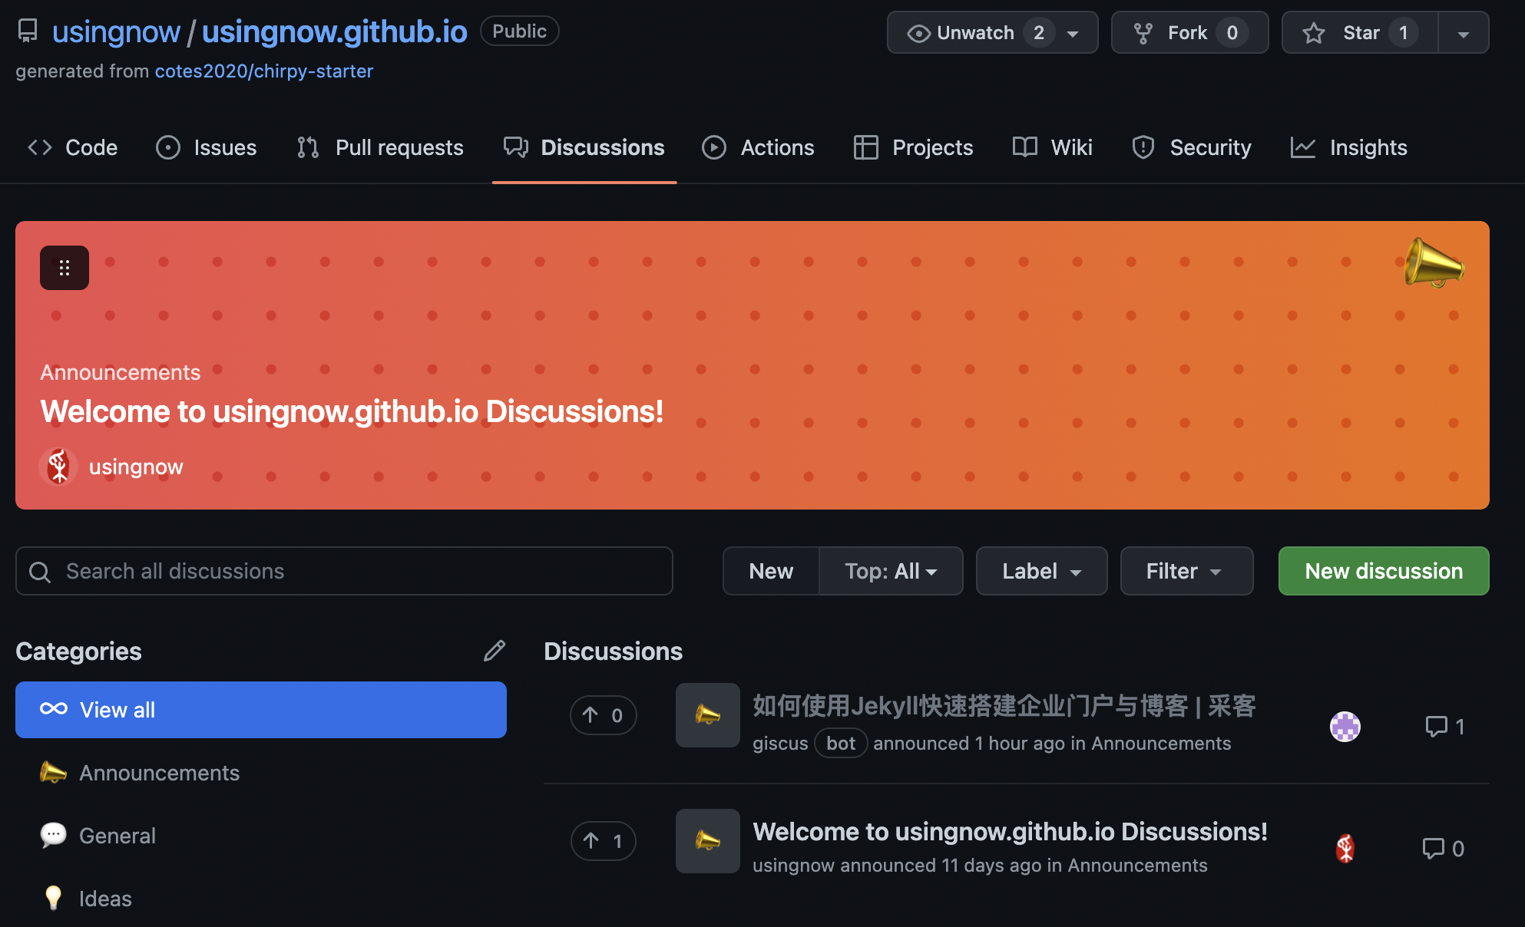The width and height of the screenshot is (1525, 927).
Task: Open the 如何使用Jekyll快速搭建企业门户与博客 discussion
Action: [x=1004, y=705]
